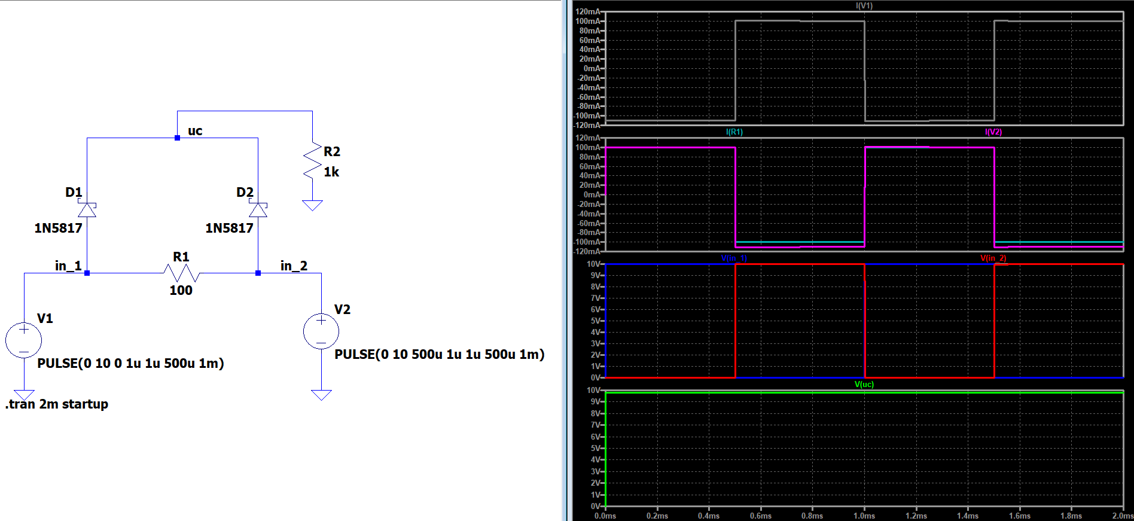Click the "D1" reference designator
The width and height of the screenshot is (1134, 521).
[74, 192]
